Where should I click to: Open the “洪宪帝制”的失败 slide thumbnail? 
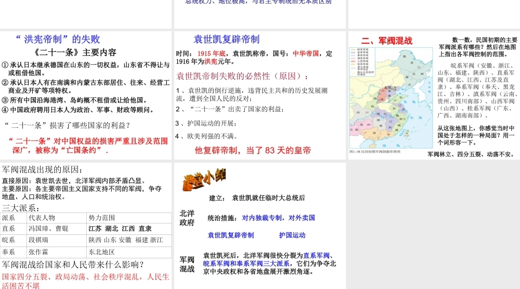pos(86,95)
